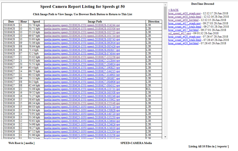View image speed-20180628-101734.jpg at 69.87 kph

[82, 36]
